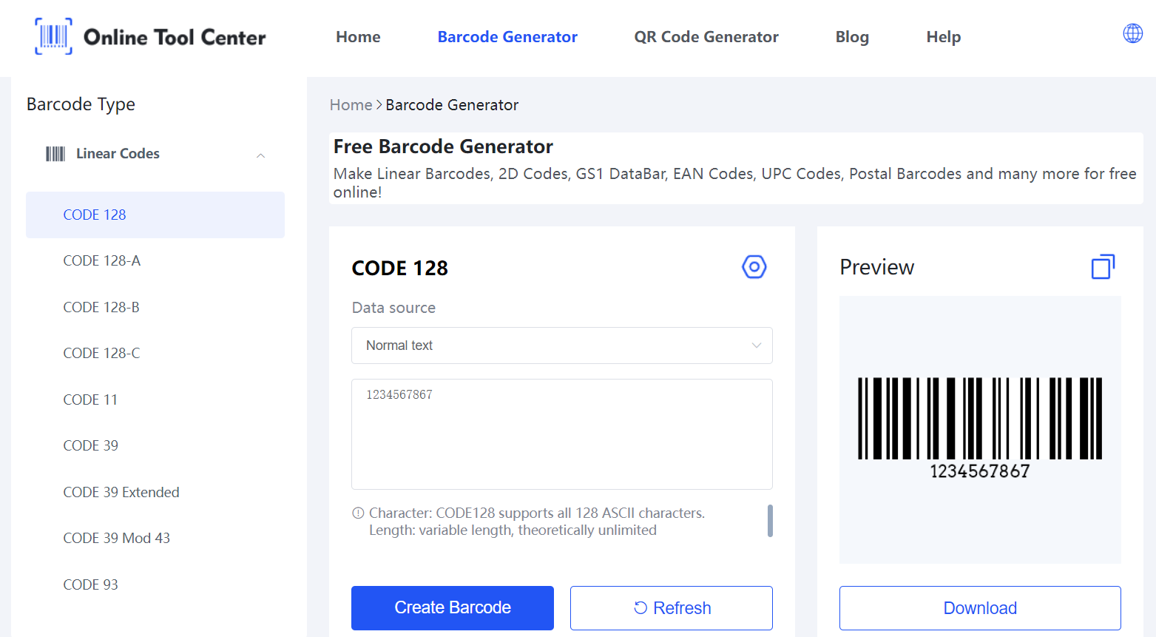The width and height of the screenshot is (1156, 637).
Task: Click the Linear Codes barcode icon
Action: (55, 154)
